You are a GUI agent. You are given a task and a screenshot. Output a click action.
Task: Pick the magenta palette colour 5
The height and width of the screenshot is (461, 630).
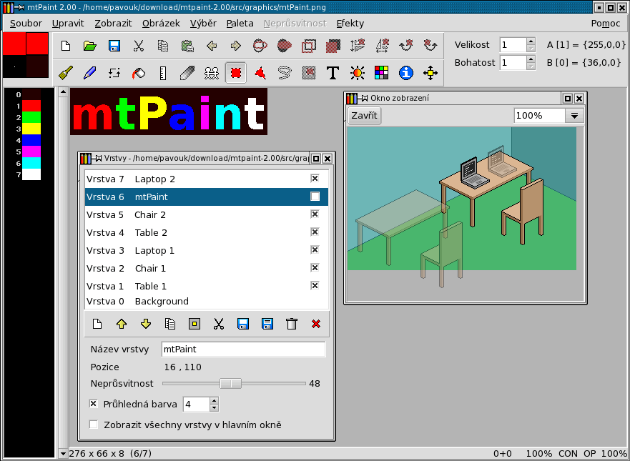point(31,152)
